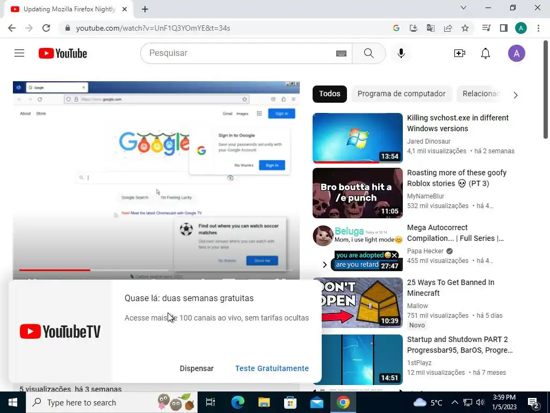The image size is (550, 413).
Task: Open the 13:54 Windows logo thumbnail
Action: pyautogui.click(x=357, y=138)
